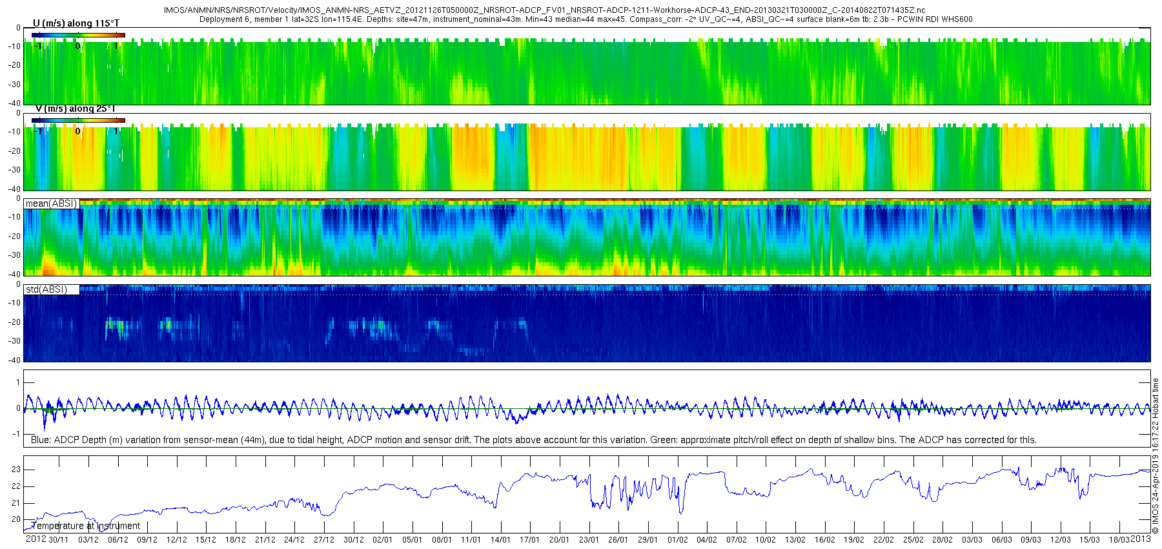Click the '23' temperature axis tick label
This screenshot has width=1162, height=549.
[x=16, y=470]
